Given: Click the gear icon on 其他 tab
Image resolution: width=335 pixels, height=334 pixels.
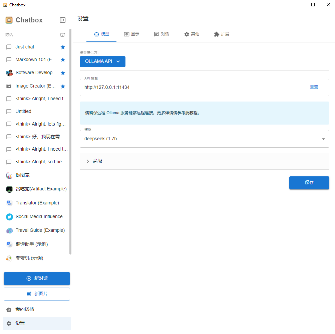Looking at the screenshot, I should (187, 34).
